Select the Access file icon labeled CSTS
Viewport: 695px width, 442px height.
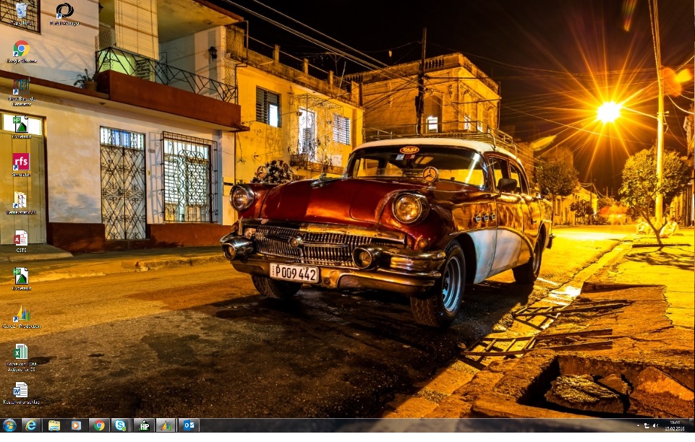click(x=21, y=241)
